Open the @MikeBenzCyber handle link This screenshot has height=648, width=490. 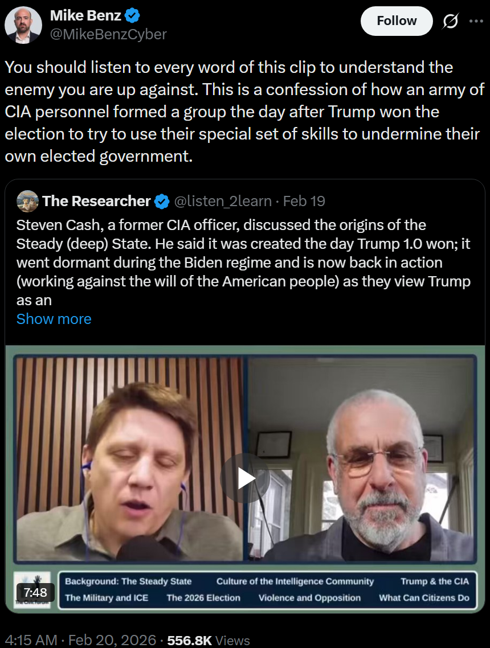[x=108, y=34]
